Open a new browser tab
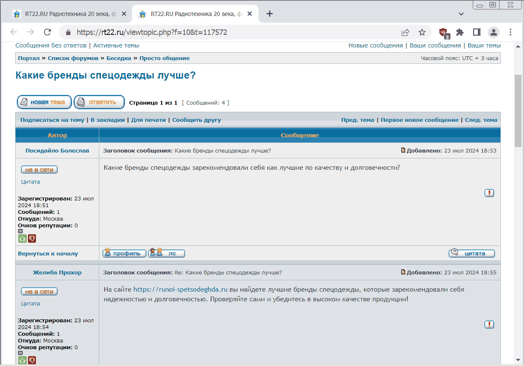The height and width of the screenshot is (366, 524). point(270,14)
